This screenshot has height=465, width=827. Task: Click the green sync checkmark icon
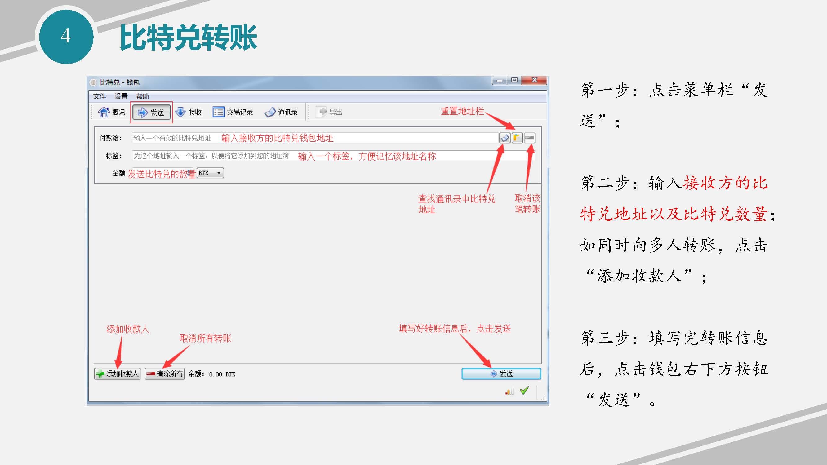(525, 391)
